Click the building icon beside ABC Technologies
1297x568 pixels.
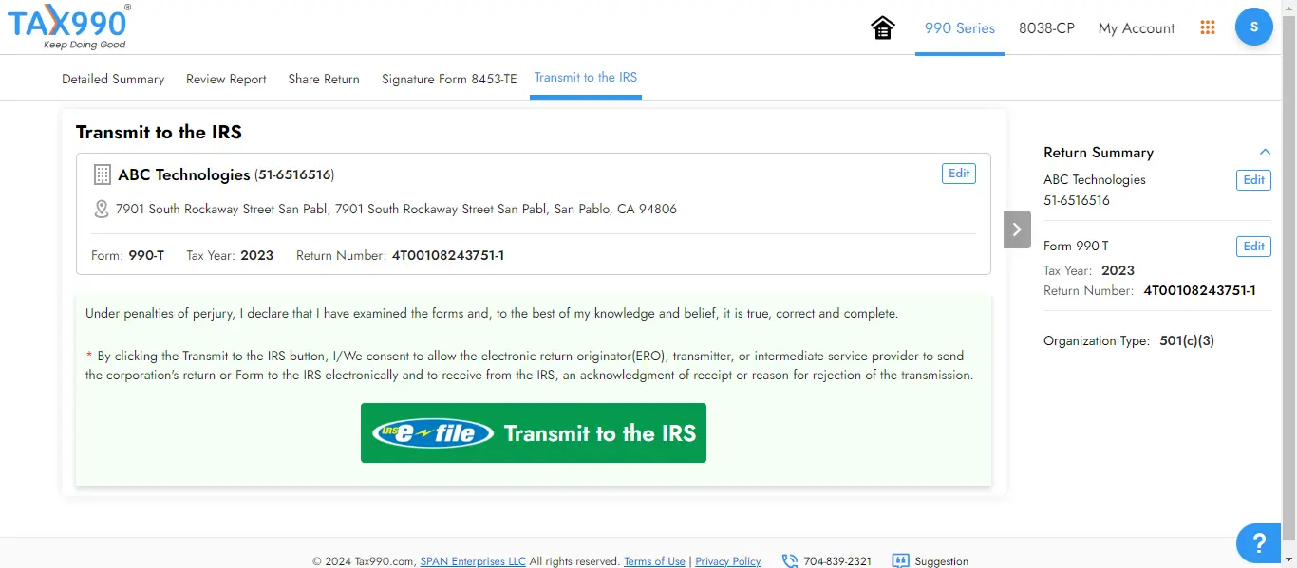tap(102, 174)
